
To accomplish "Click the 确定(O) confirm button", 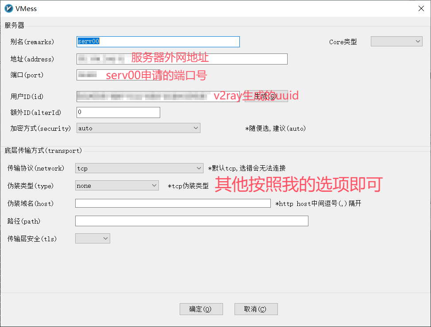I will tap(201, 309).
